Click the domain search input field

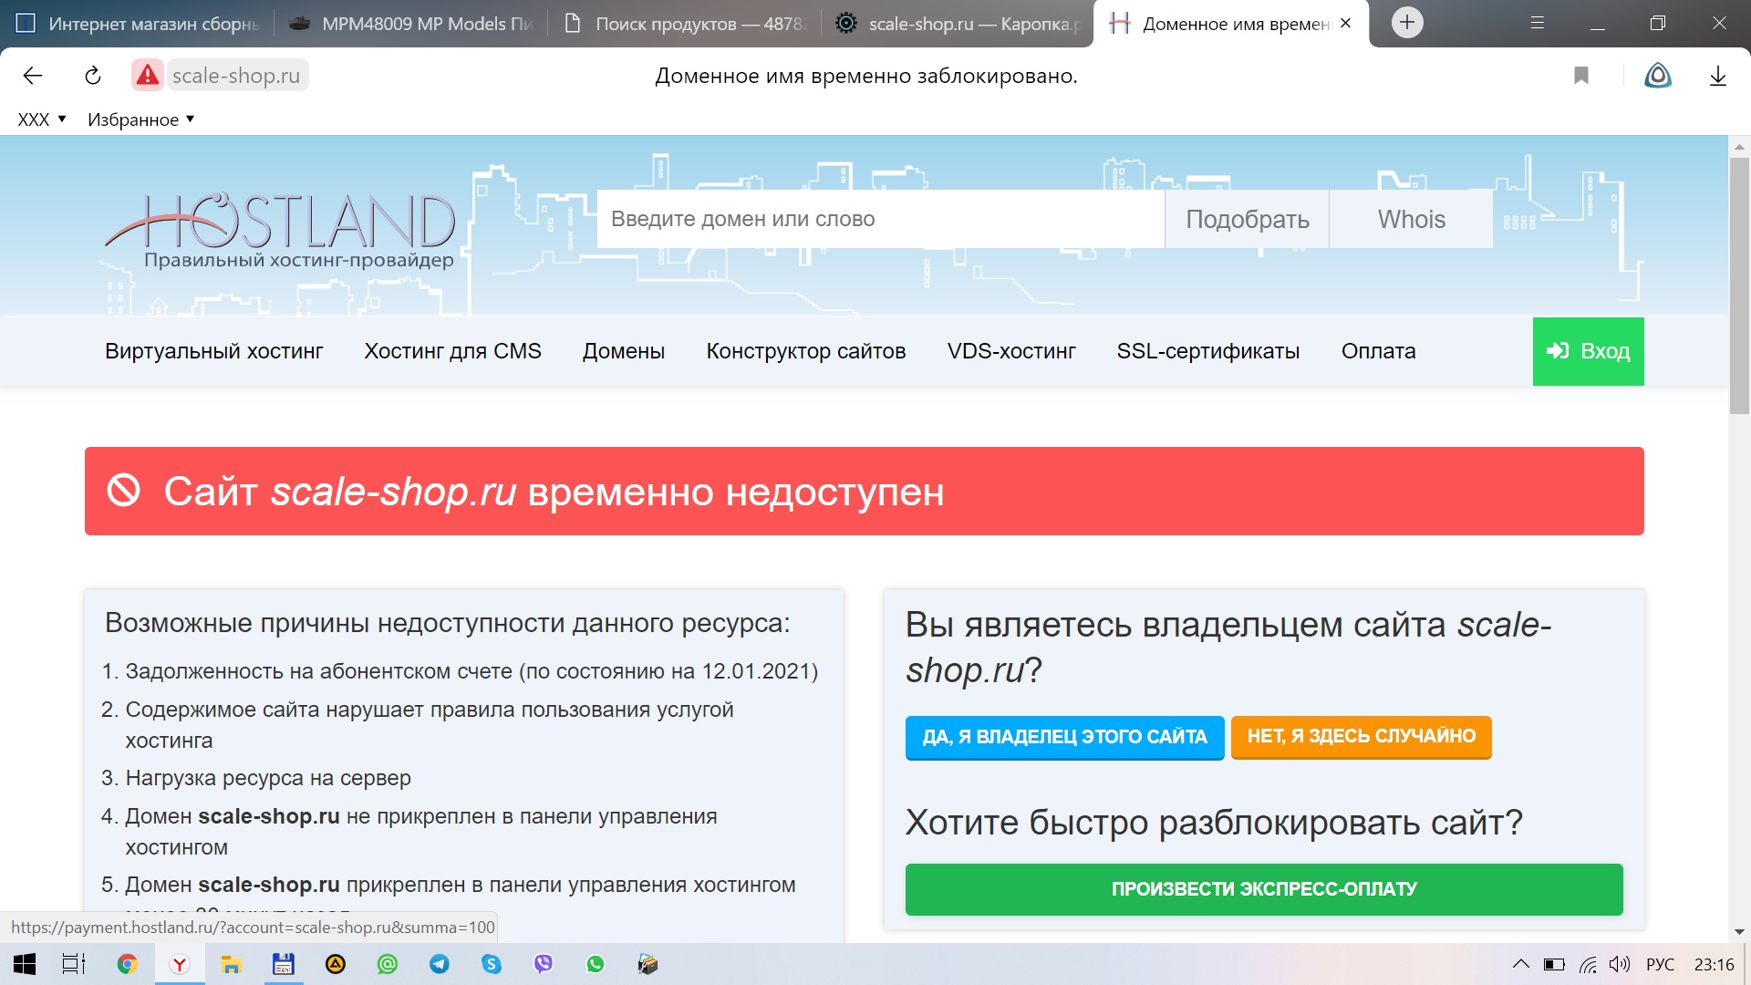(x=879, y=219)
